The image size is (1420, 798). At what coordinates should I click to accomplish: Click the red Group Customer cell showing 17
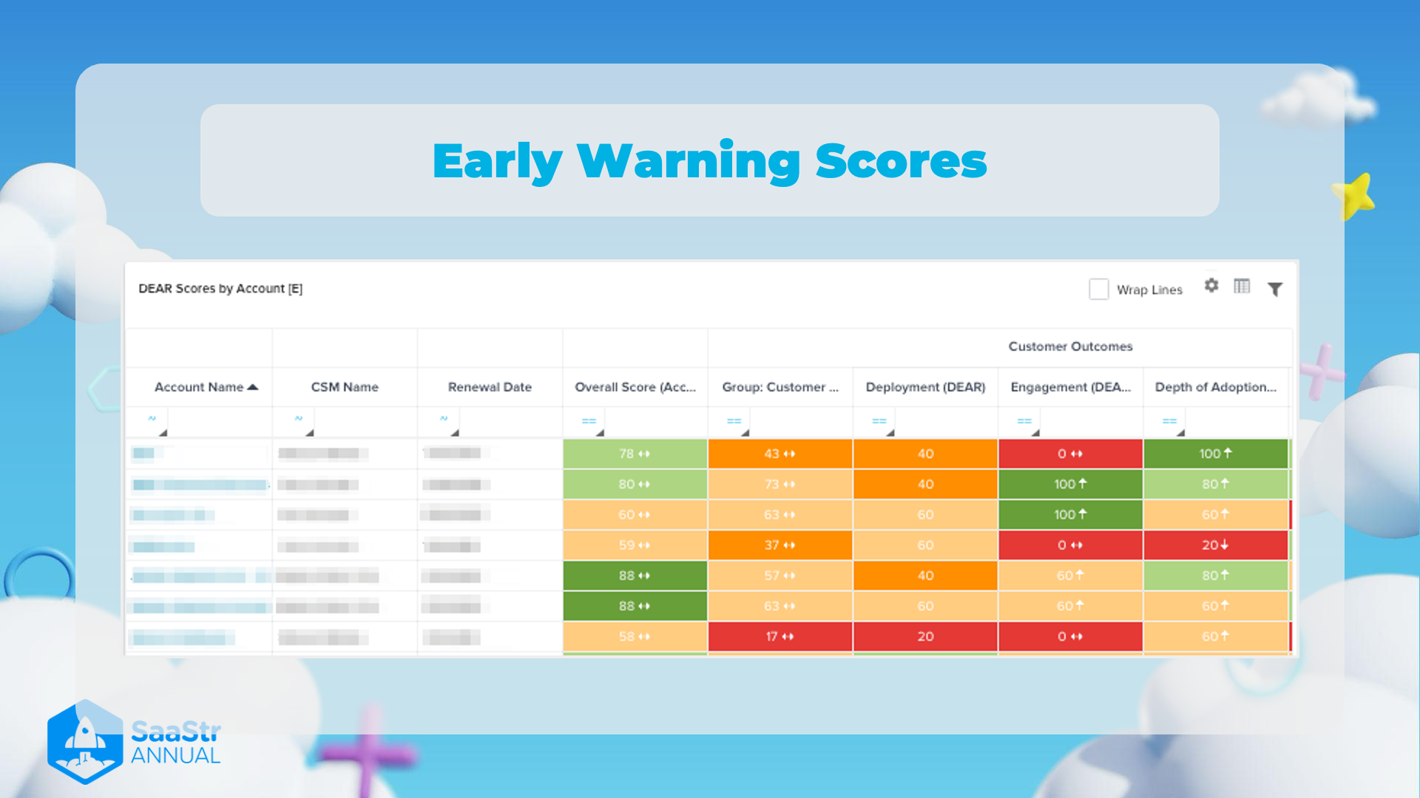(x=780, y=636)
